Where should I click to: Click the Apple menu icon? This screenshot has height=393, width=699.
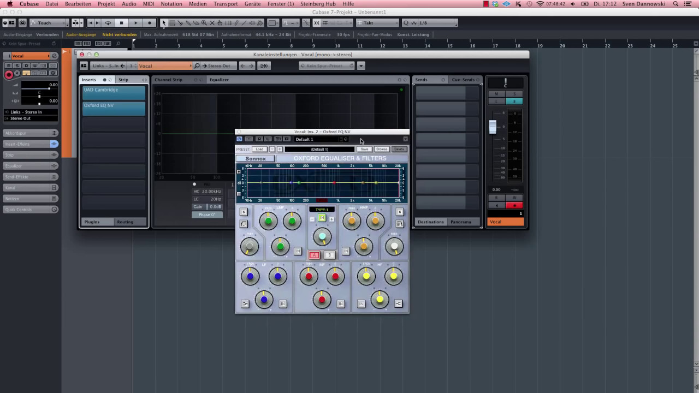(x=9, y=4)
